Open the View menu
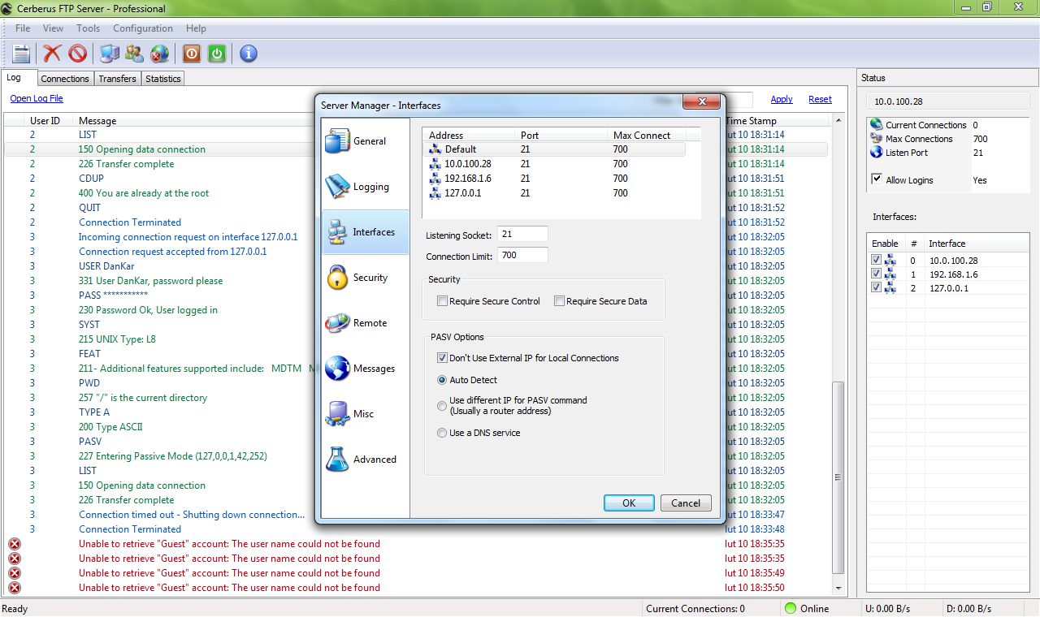The width and height of the screenshot is (1040, 617). [53, 28]
